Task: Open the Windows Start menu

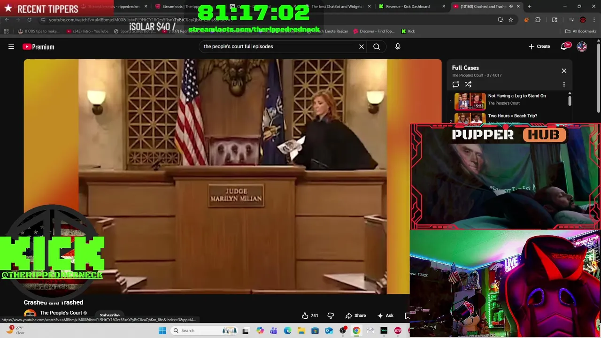Action: [x=162, y=330]
